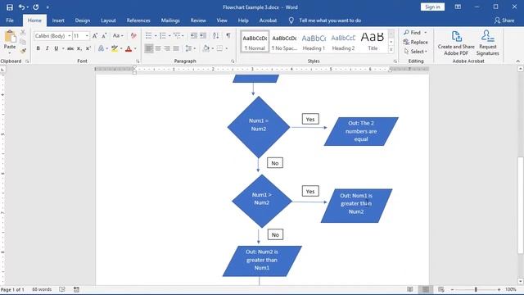The image size is (524, 295).
Task: Center the paragraph text
Action: pos(158,49)
